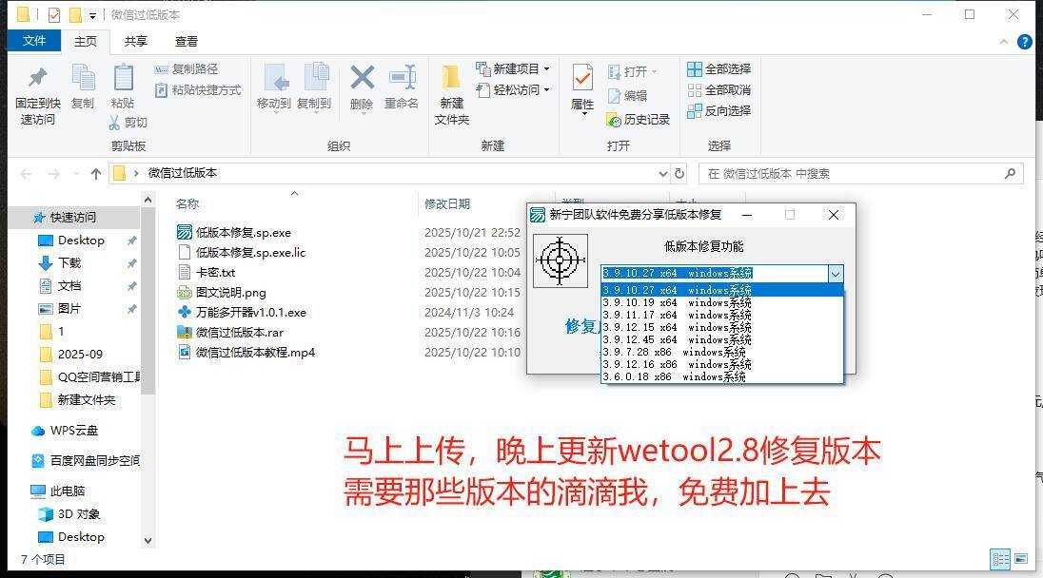The height and width of the screenshot is (578, 1043).
Task: Go up one folder level
Action: click(x=96, y=173)
